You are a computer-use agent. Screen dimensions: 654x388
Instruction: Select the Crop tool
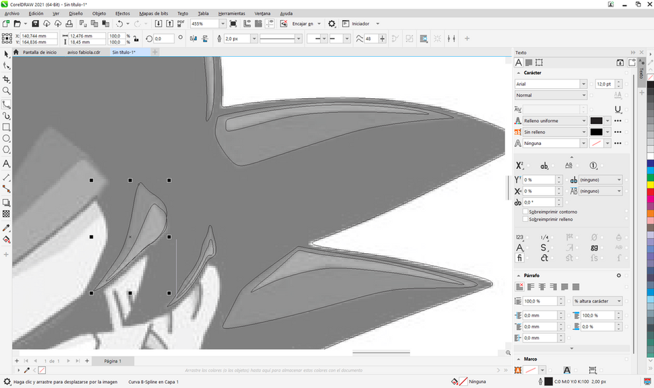[x=6, y=79]
